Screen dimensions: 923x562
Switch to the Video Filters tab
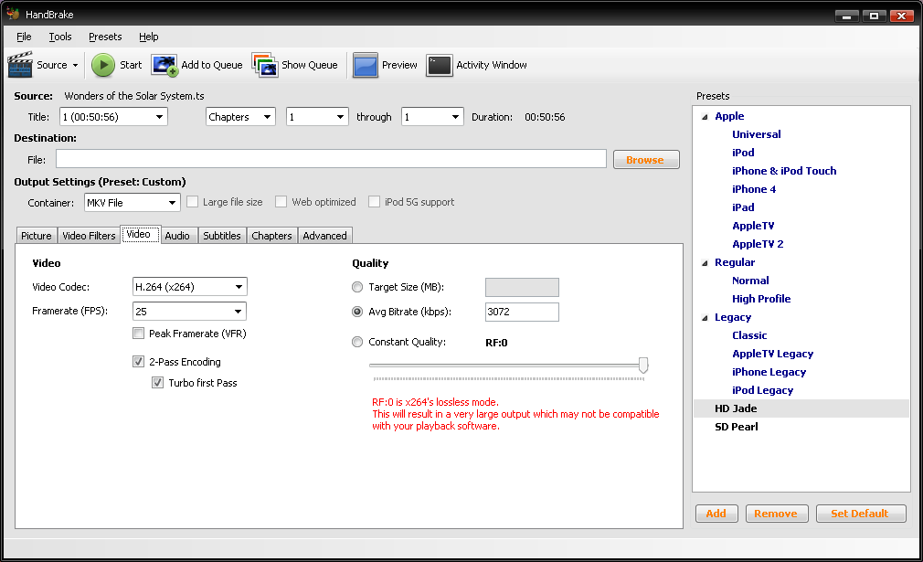(x=89, y=236)
